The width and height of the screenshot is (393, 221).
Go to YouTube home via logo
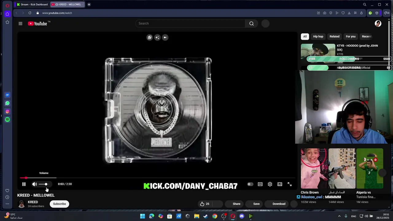pyautogui.click(x=37, y=24)
